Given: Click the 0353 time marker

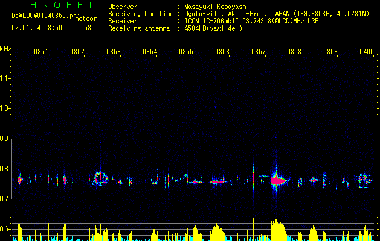Looking at the screenshot, I should 114,52.
